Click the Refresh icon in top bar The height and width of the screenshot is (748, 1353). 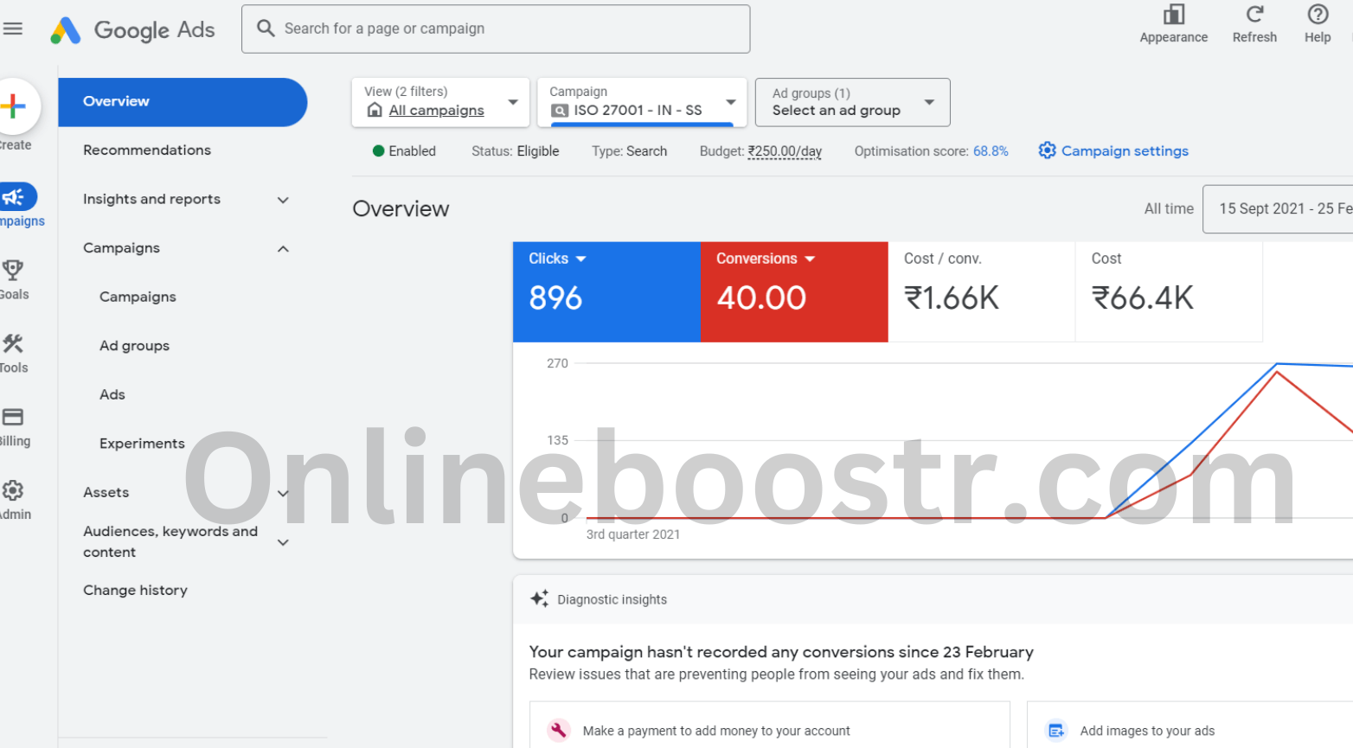coord(1254,16)
